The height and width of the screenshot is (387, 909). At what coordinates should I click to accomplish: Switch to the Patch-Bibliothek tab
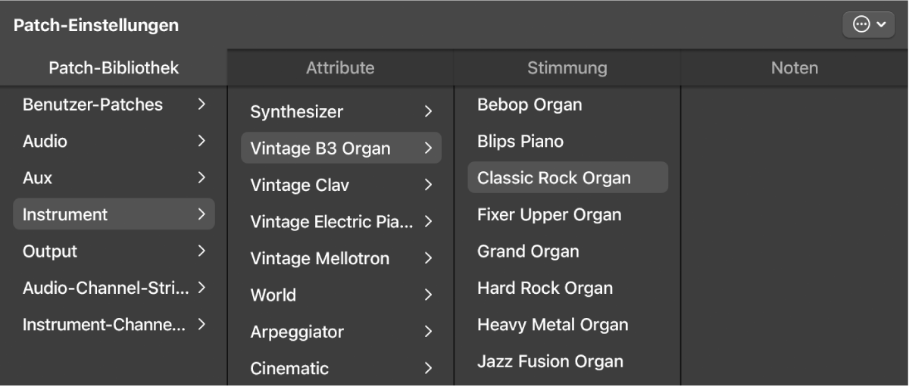click(114, 68)
